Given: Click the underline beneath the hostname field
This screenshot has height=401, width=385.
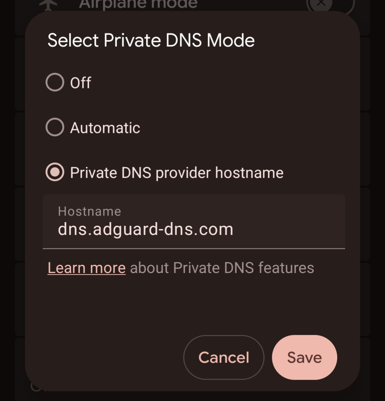Looking at the screenshot, I should (194, 248).
